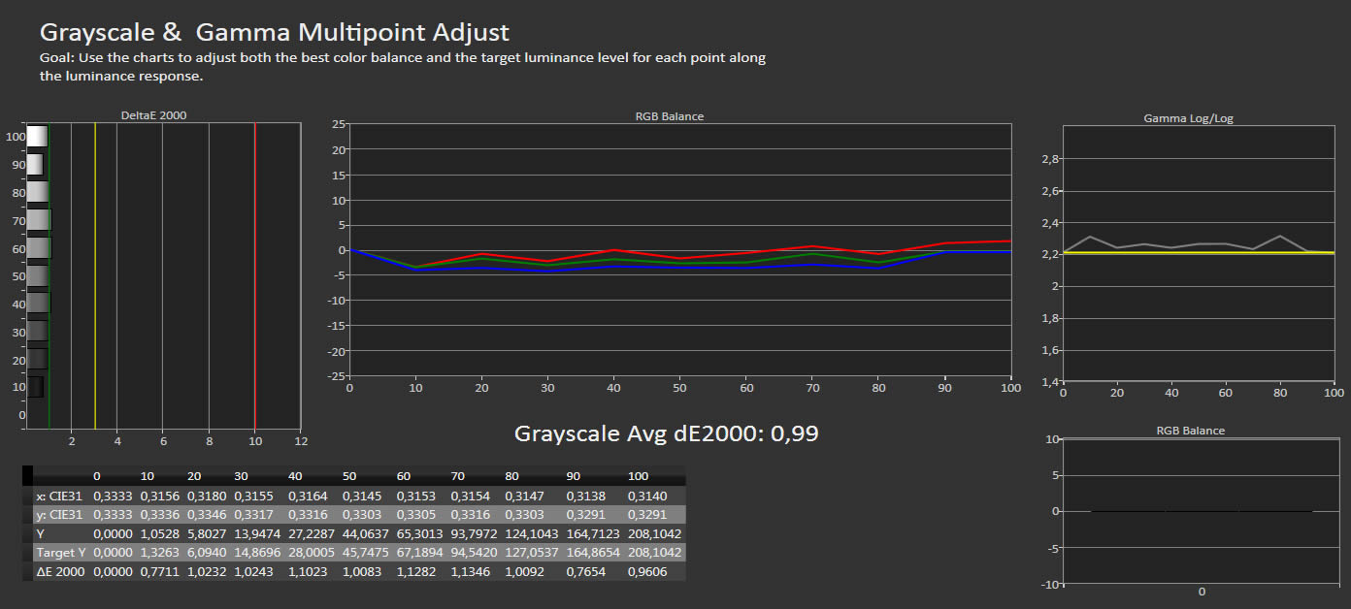Screen dimensions: 1351x609
Task: Click the 20 percent gray bar in DeltaE chart
Action: pos(38,359)
